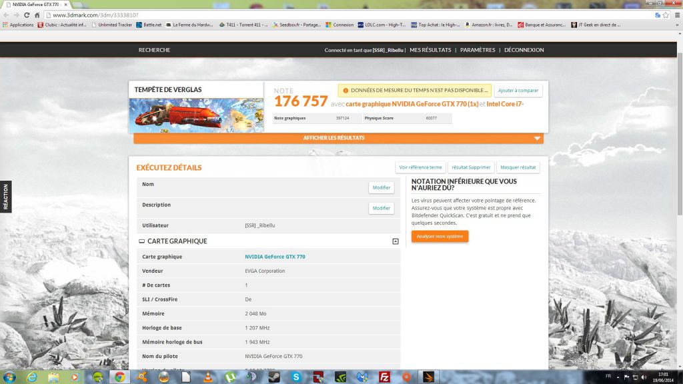Open the RECHERCHE menu item
Viewport: 683px width, 384px height.
(154, 49)
